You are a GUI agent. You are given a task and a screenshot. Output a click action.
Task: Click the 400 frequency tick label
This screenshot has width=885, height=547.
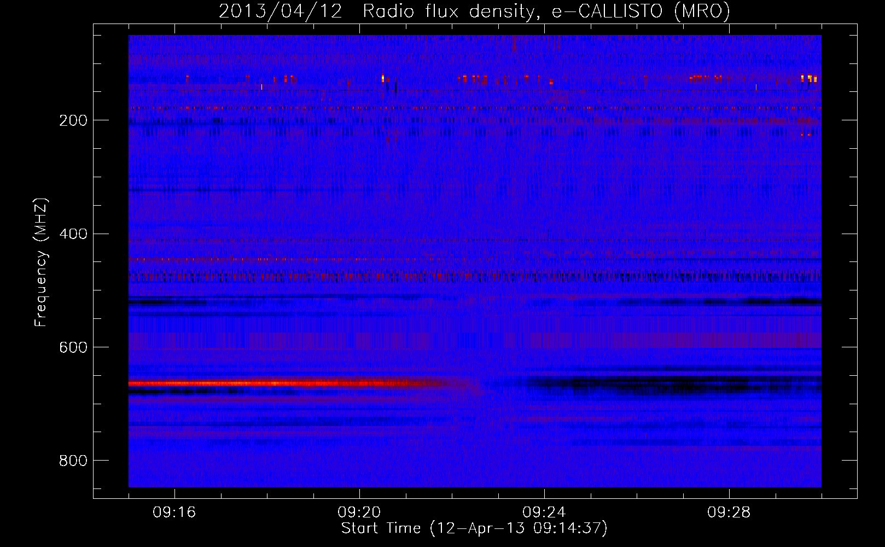point(73,234)
